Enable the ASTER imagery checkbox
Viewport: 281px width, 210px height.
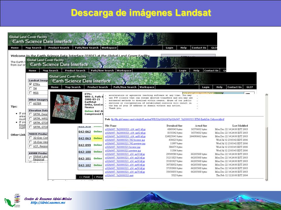tap(30, 103)
